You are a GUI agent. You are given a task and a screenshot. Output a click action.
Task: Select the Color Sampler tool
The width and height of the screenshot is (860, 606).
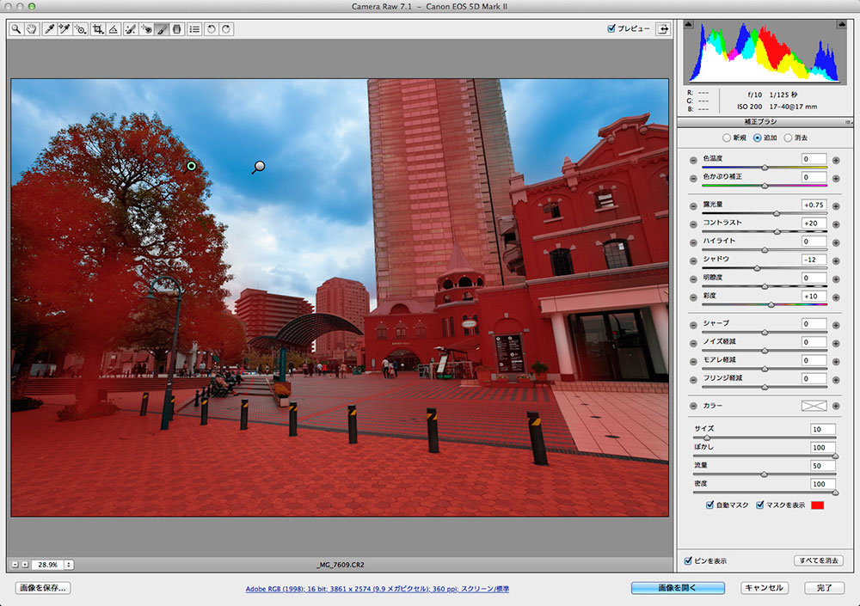[x=64, y=29]
